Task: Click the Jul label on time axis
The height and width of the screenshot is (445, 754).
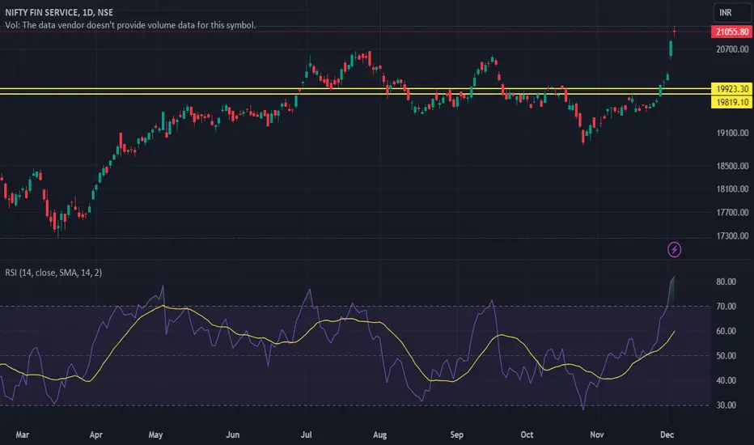Action: point(307,435)
